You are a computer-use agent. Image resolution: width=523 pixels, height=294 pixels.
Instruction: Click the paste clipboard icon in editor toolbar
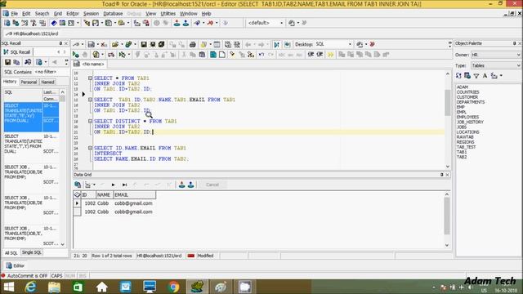point(202,55)
